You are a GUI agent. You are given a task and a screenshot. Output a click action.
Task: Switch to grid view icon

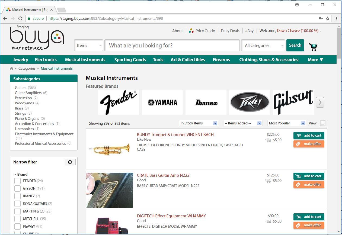[x=323, y=123]
